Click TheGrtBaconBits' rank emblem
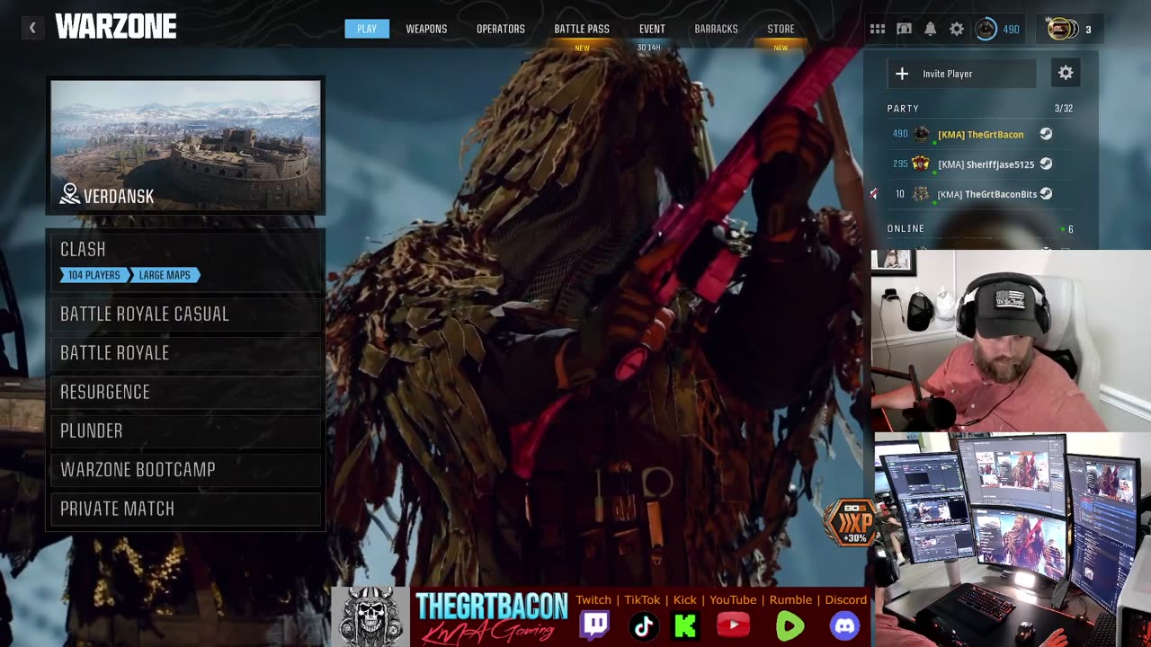This screenshot has width=1151, height=647. pos(921,193)
